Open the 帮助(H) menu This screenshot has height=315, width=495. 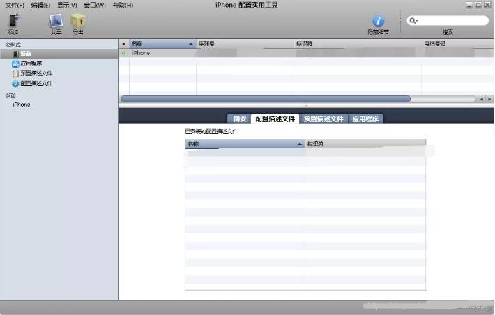point(123,5)
